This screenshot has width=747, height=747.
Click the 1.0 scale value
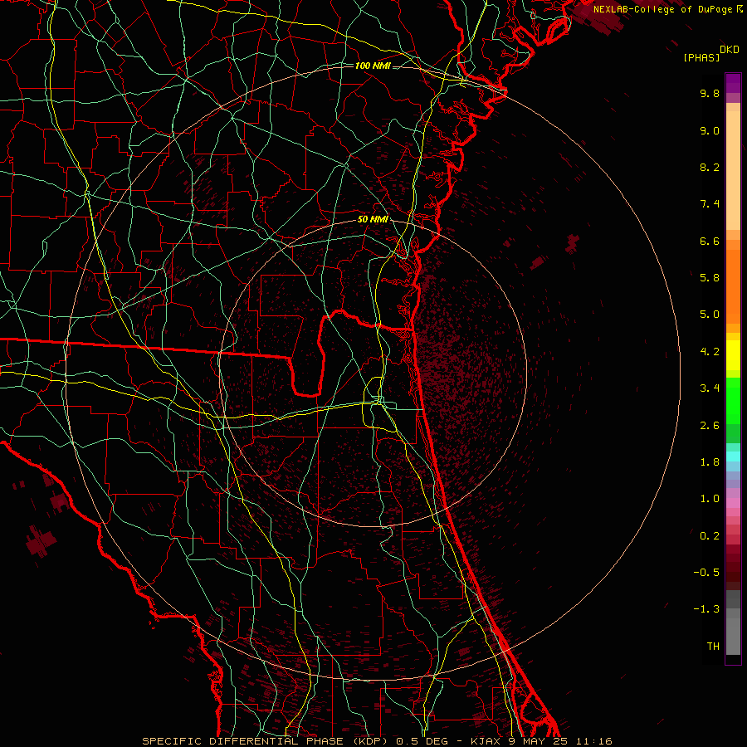point(710,499)
